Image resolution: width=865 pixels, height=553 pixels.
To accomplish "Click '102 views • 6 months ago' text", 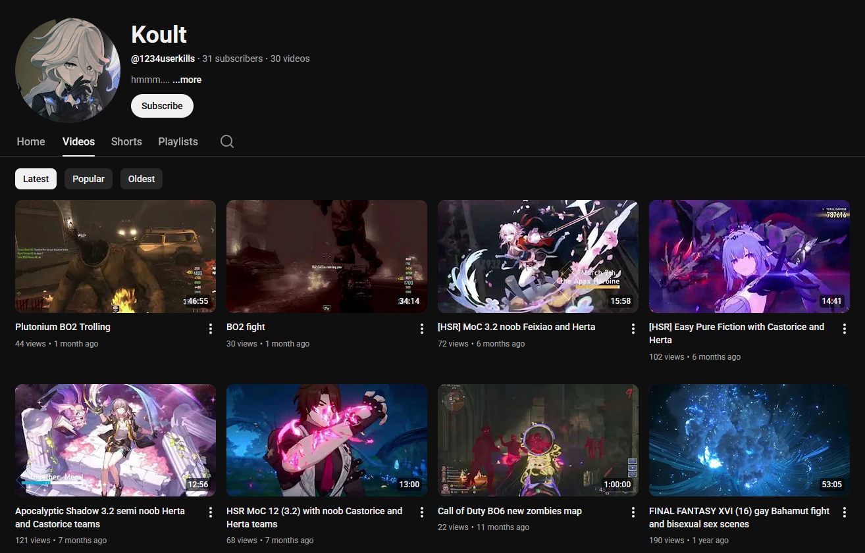I will pos(695,357).
